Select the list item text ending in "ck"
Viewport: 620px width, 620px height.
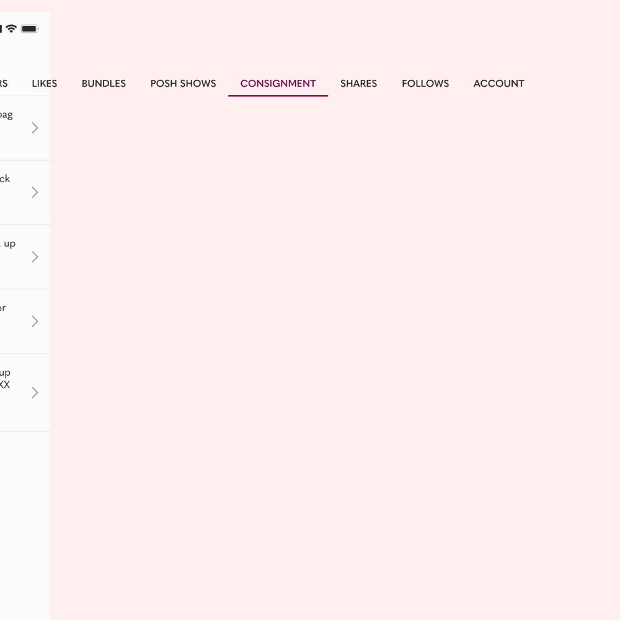click(x=4, y=179)
